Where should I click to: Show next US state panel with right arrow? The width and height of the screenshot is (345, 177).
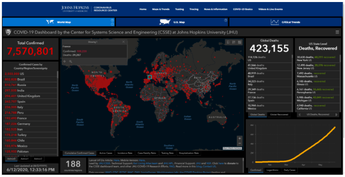point(336,115)
